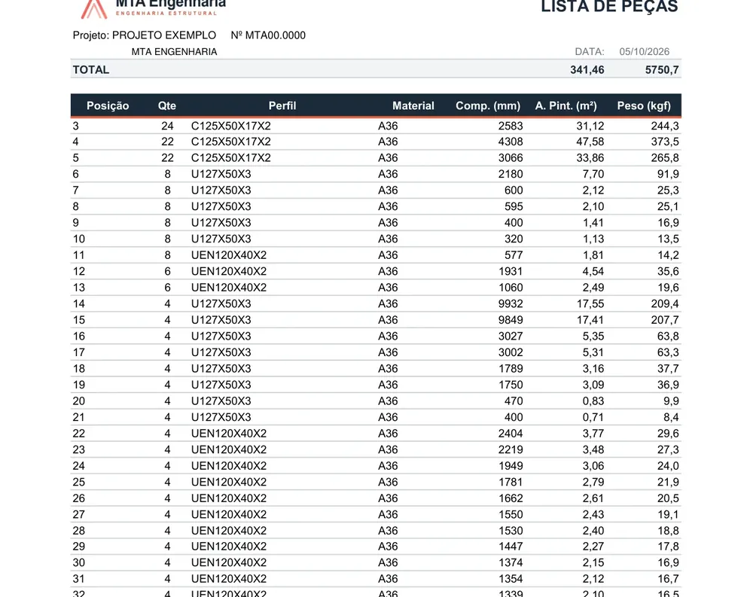Click the TOTAL row label
The width and height of the screenshot is (753, 597).
click(x=91, y=70)
